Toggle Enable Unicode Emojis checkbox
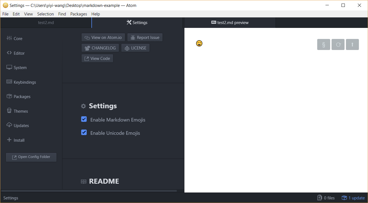 pyautogui.click(x=84, y=132)
